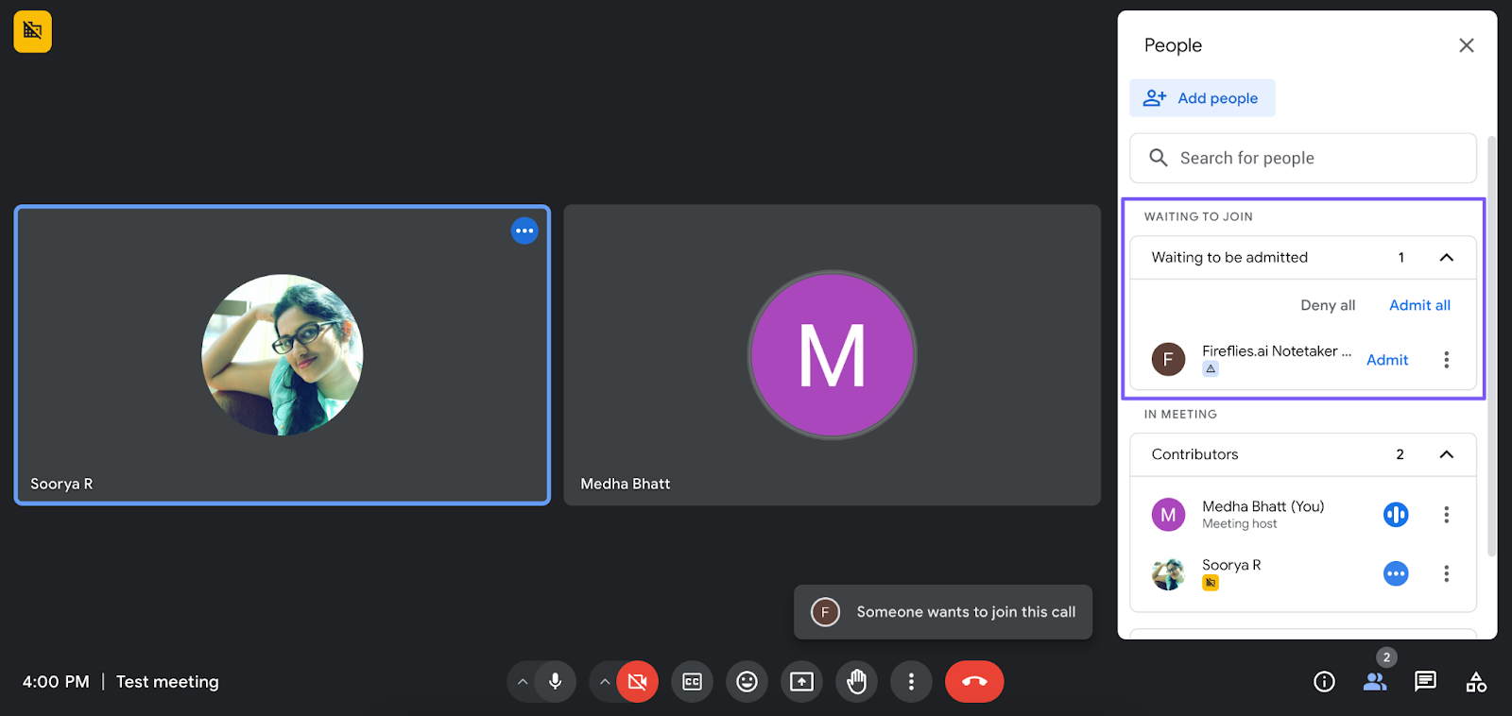Mute the microphone

556,682
